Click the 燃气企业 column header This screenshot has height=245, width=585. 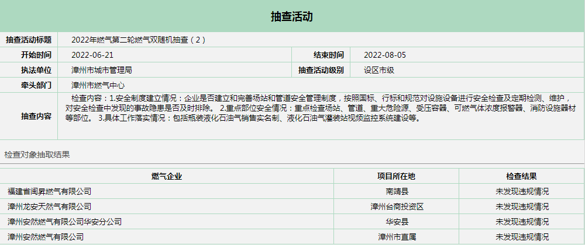[167, 176]
